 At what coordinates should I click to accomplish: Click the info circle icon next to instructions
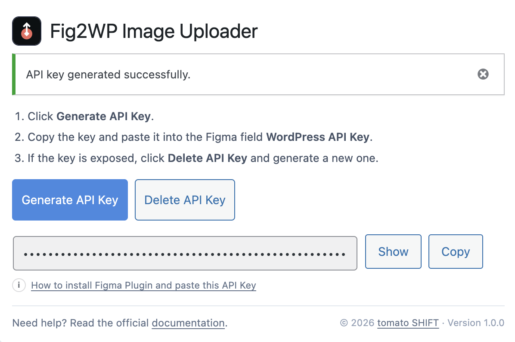(x=19, y=285)
